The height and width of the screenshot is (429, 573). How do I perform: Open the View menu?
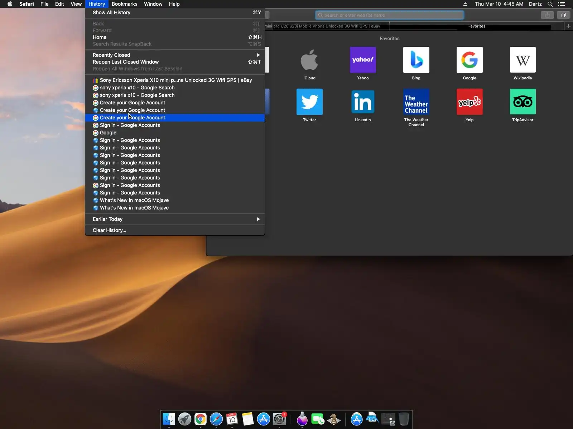(76, 4)
